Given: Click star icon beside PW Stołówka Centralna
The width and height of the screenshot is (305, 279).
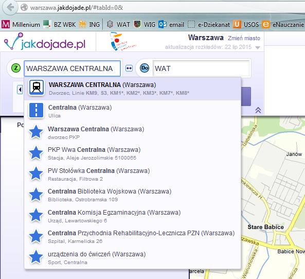Looking at the screenshot, I should point(36,174).
